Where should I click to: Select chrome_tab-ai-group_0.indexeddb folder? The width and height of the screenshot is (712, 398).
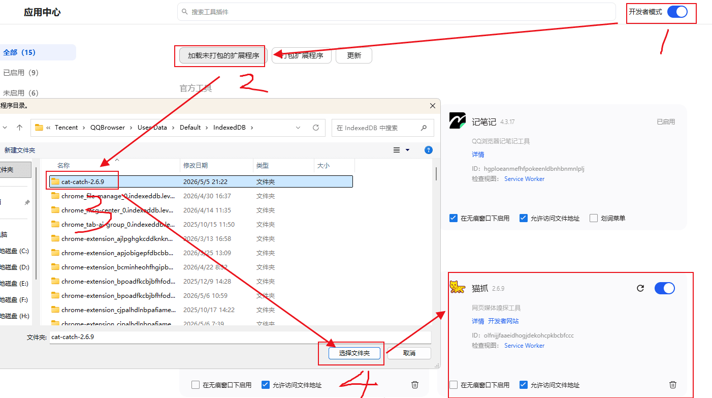pyautogui.click(x=201, y=224)
